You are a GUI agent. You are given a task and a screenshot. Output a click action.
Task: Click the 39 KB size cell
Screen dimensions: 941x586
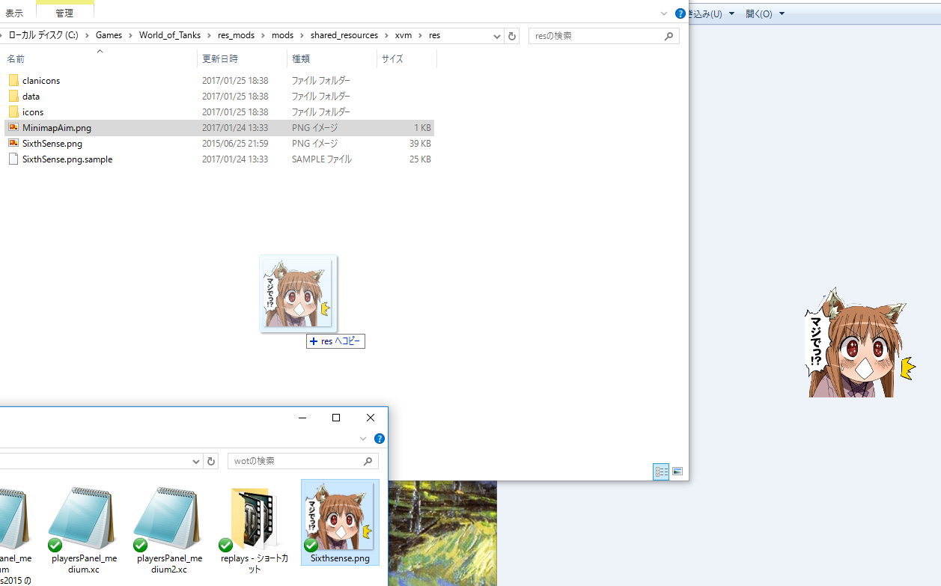tap(419, 143)
